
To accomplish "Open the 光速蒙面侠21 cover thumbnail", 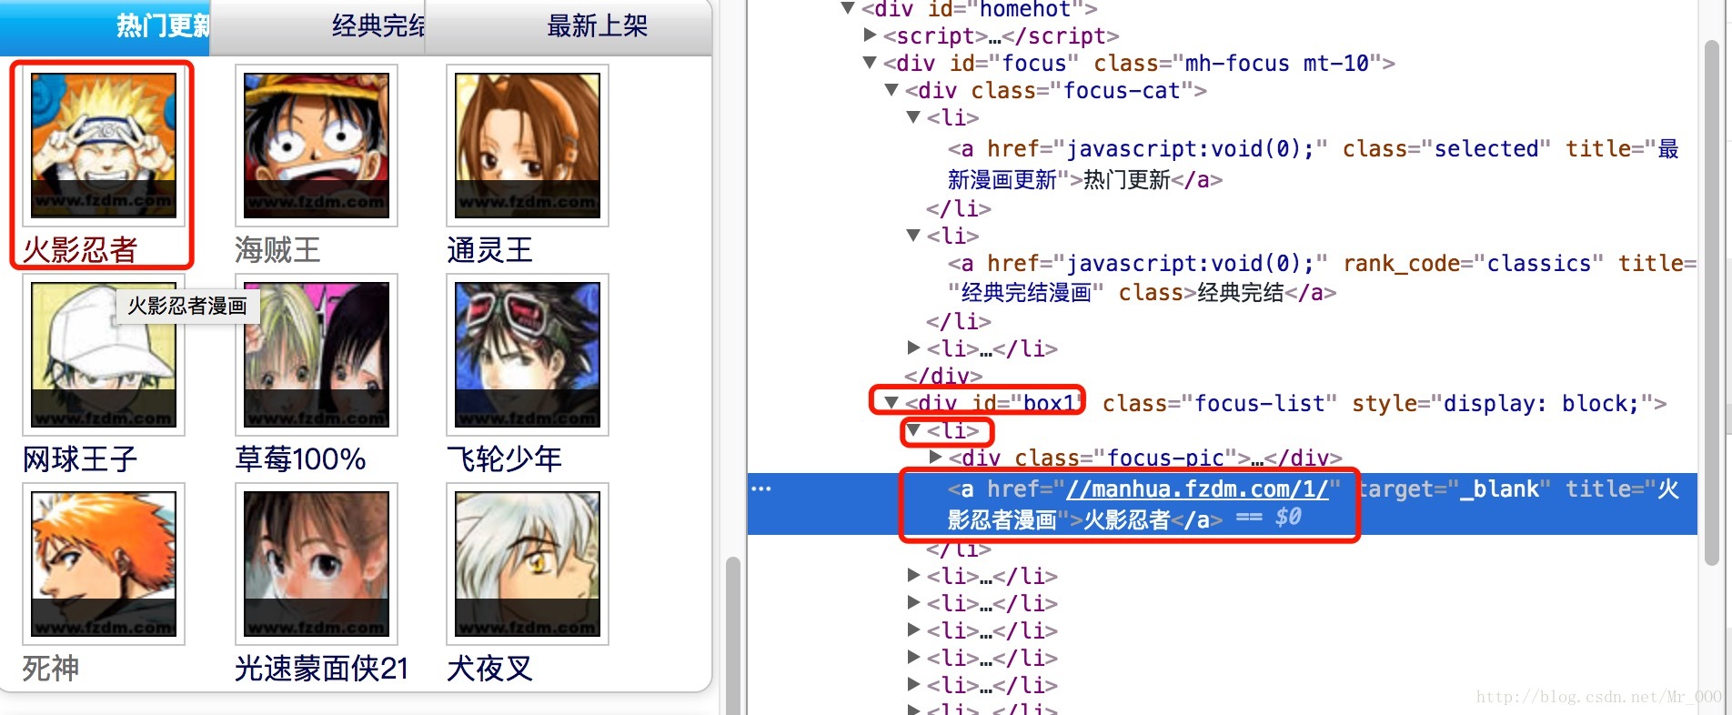I will [317, 564].
